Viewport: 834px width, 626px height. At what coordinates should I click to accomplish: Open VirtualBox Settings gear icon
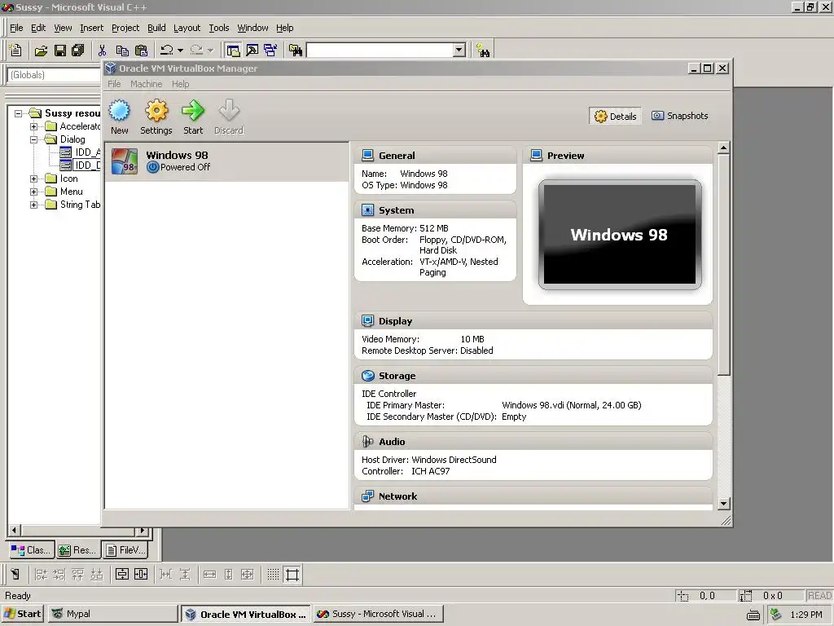tap(156, 111)
